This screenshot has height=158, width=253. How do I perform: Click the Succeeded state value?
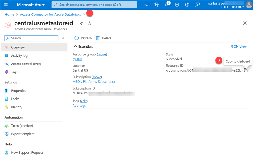point(174,59)
